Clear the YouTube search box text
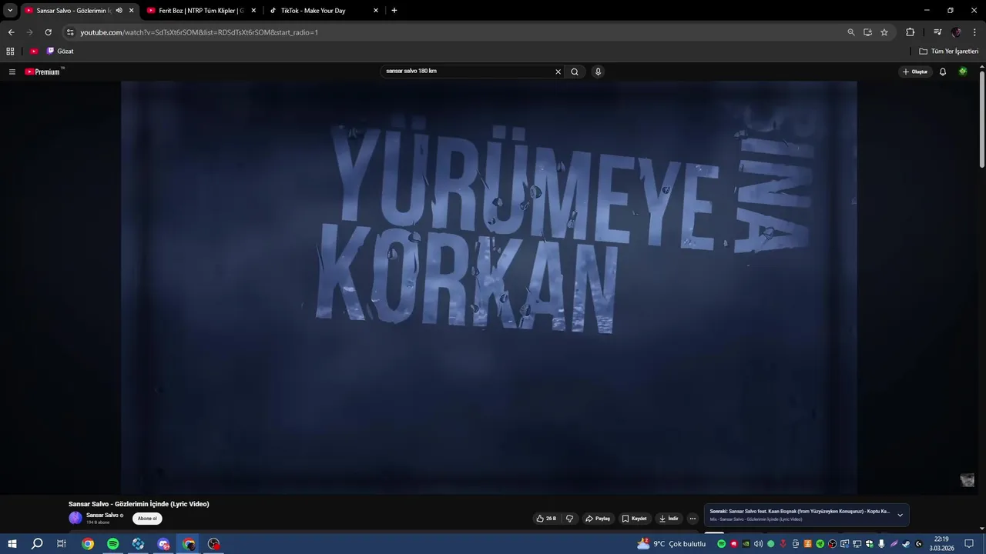986x554 pixels. pos(558,72)
